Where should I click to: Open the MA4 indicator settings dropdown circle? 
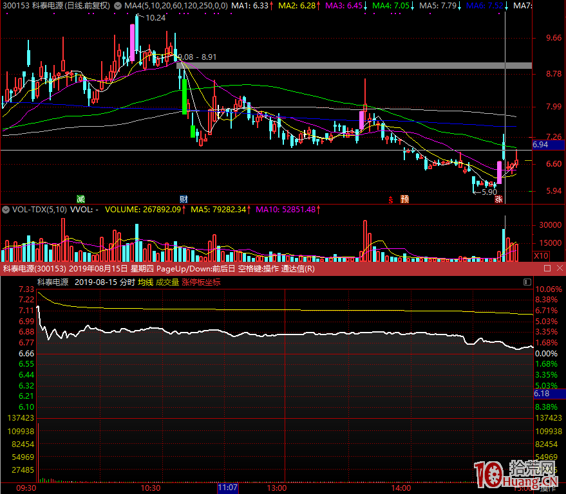point(118,6)
